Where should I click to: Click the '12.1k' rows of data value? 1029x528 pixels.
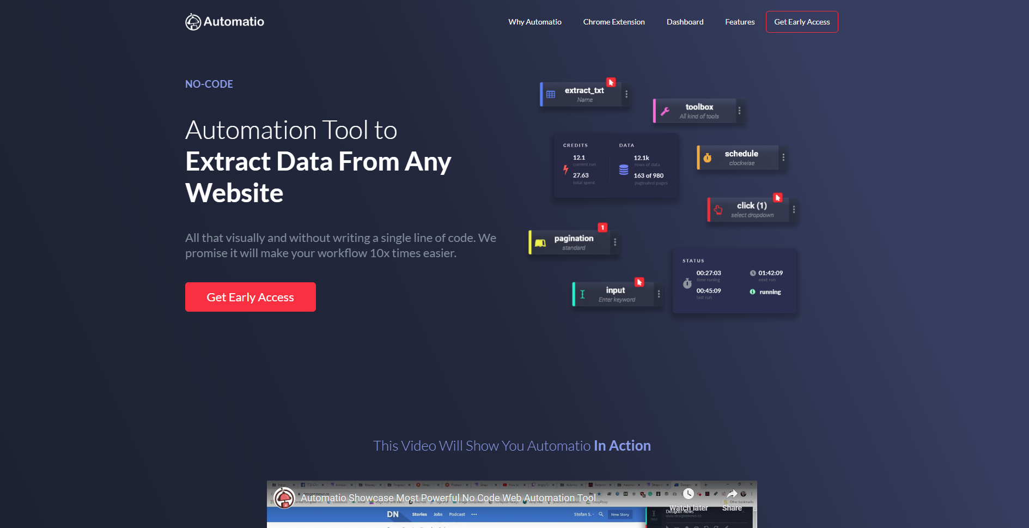(x=641, y=158)
